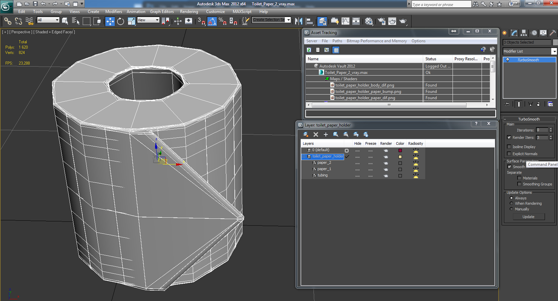Toggle Pin Stack button below modifier list
Image resolution: width=558 pixels, height=301 pixels.
(x=507, y=104)
